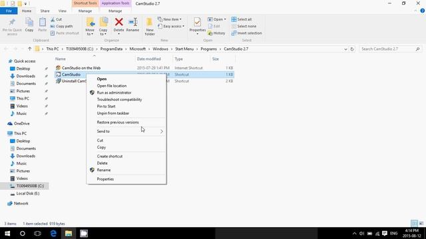Choose Restore previous versions
This screenshot has height=239, width=426.
126,122
